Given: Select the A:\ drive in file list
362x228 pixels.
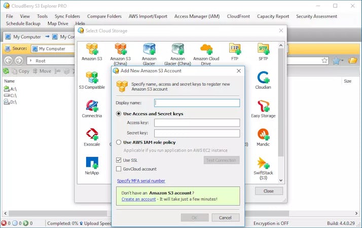Looking at the screenshot, I should 11,89.
